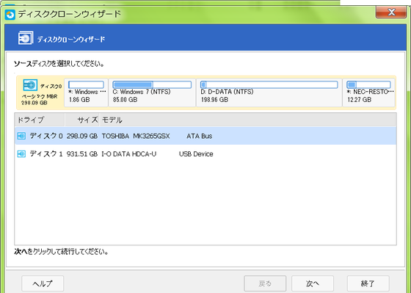
Task: Click the ディスク0 disk map icon
Action: [x=30, y=85]
